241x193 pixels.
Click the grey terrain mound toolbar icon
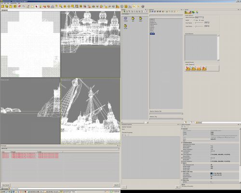pyautogui.click(x=53, y=6)
